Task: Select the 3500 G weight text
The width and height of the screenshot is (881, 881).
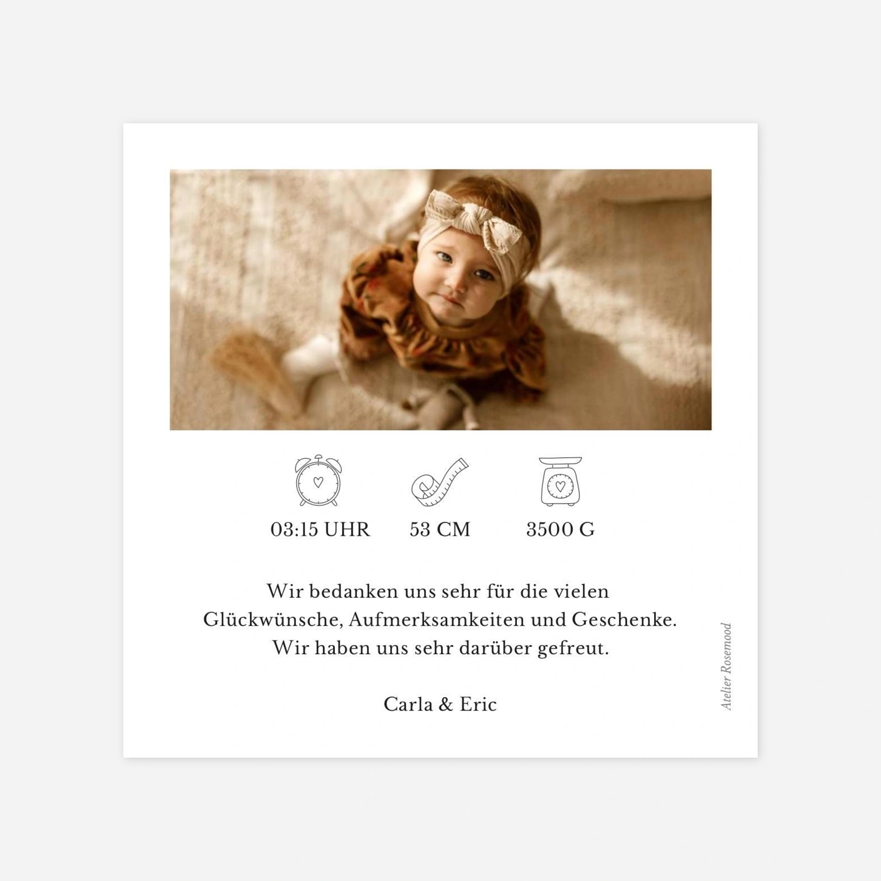Action: (x=560, y=530)
